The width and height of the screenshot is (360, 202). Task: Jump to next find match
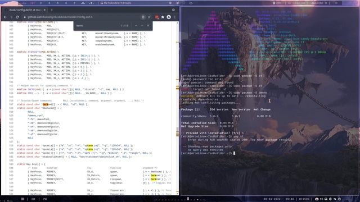click(x=142, y=25)
